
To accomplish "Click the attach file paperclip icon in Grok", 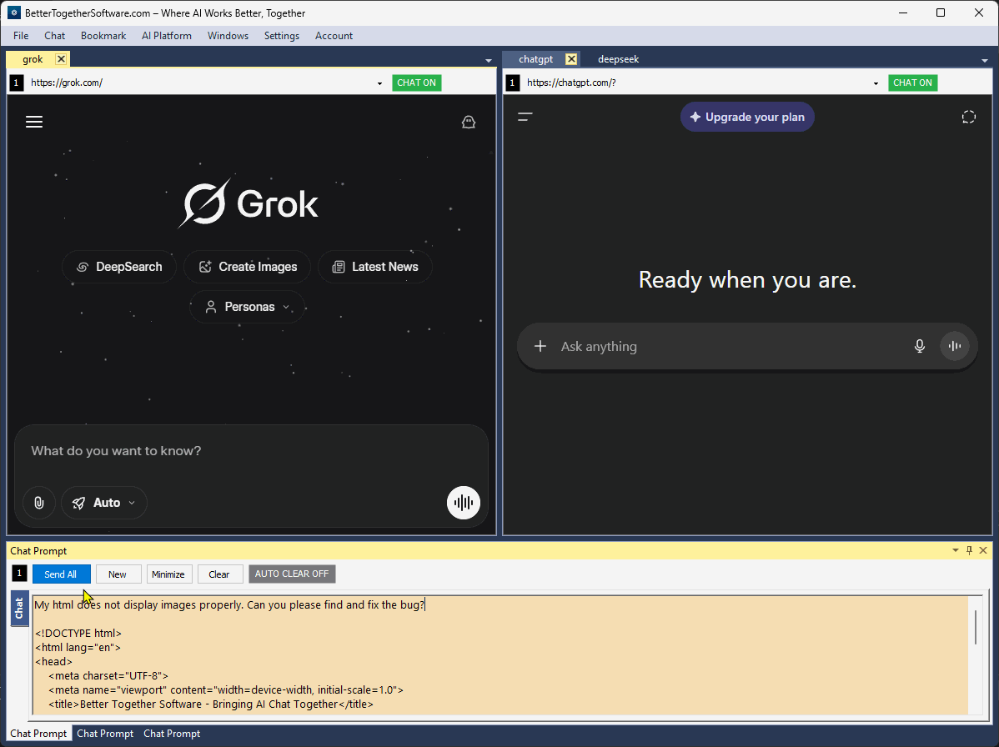I will pos(39,503).
